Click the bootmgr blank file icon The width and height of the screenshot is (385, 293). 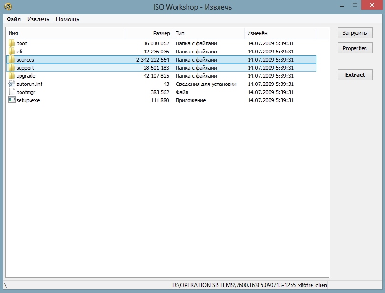11,92
